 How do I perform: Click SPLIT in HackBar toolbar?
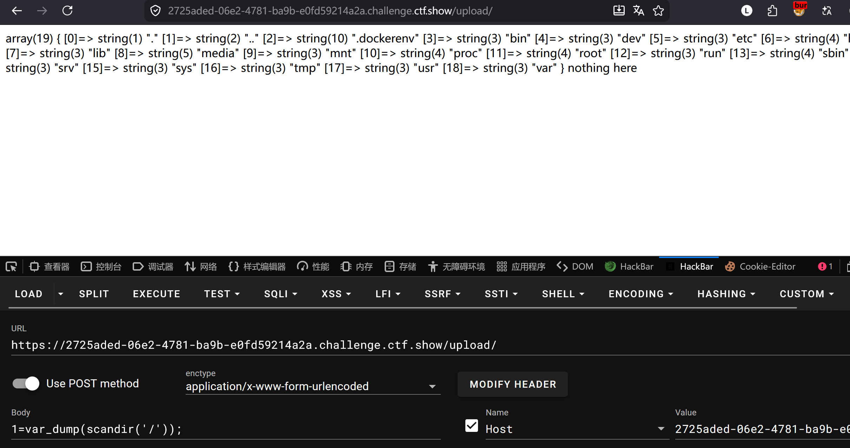click(94, 294)
